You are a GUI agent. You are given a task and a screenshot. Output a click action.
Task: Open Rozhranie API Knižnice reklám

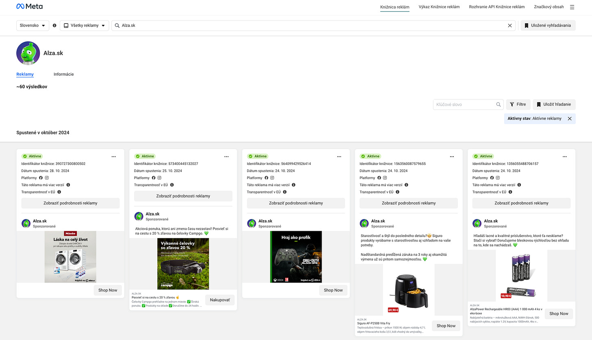click(x=497, y=7)
